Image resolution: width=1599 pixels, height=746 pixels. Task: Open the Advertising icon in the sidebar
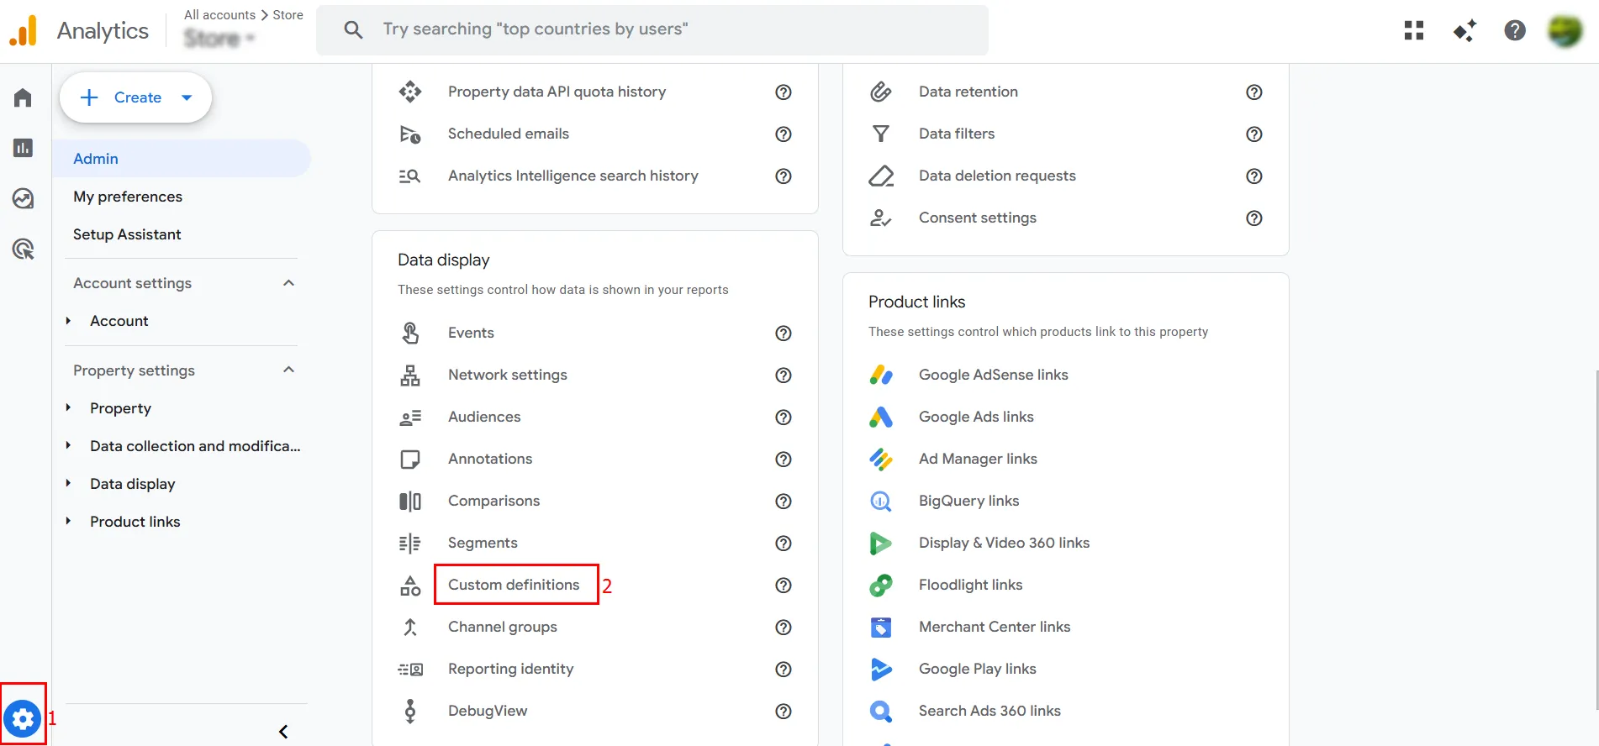click(x=23, y=249)
